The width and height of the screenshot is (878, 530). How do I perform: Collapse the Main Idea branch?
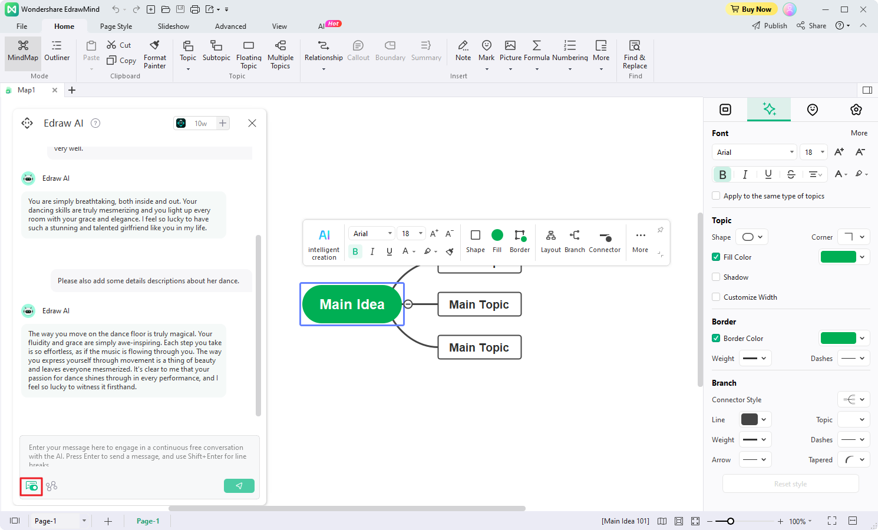(408, 304)
